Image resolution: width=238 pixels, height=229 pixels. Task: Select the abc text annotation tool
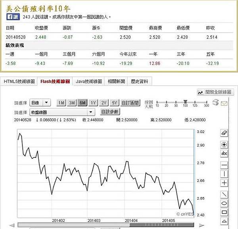[224, 153]
